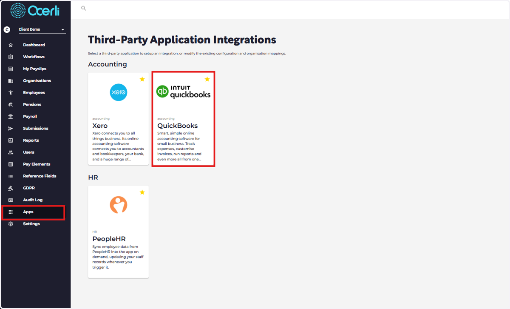Click the Pensions icon in sidebar

[x=11, y=105]
